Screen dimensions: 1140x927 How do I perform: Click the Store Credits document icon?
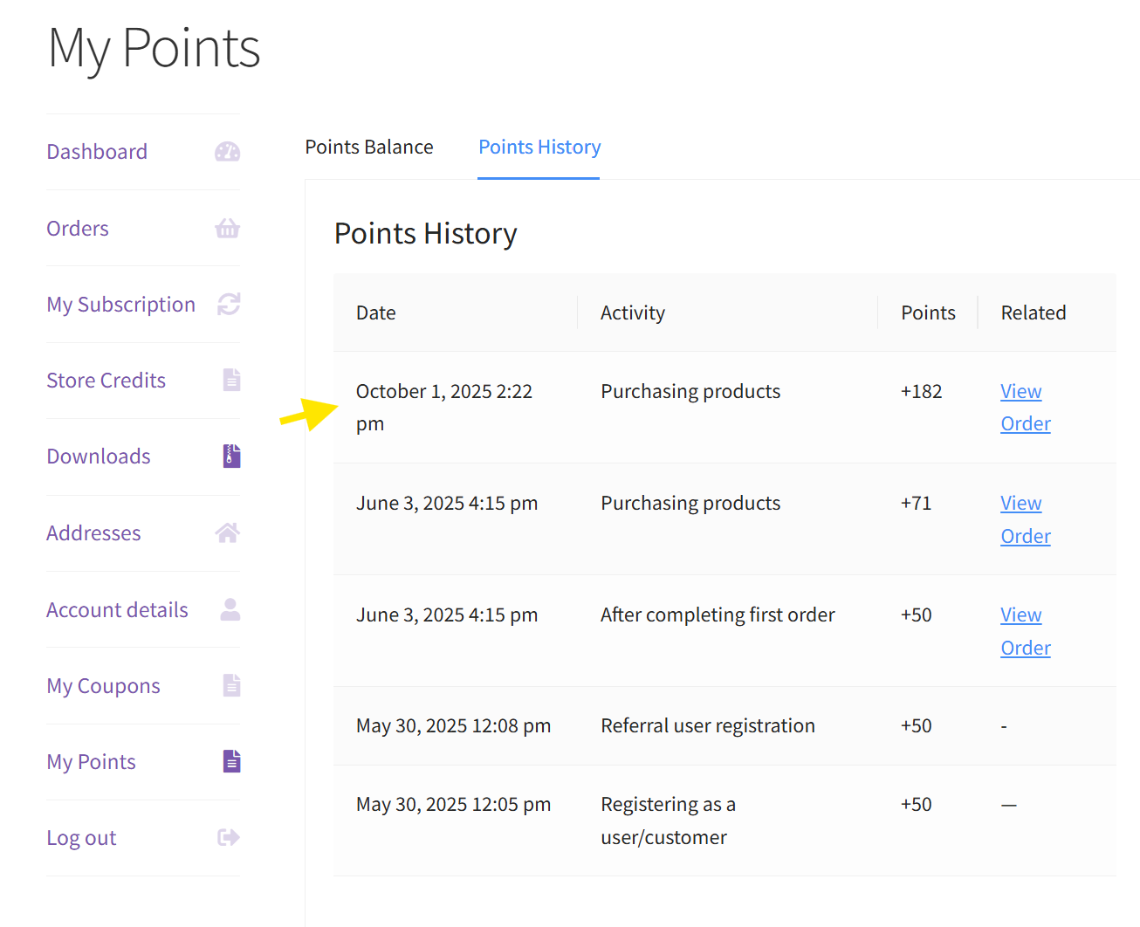pyautogui.click(x=231, y=380)
